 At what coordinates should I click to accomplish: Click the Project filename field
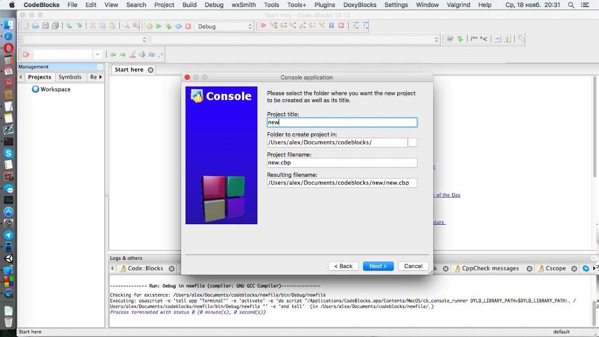pyautogui.click(x=342, y=163)
